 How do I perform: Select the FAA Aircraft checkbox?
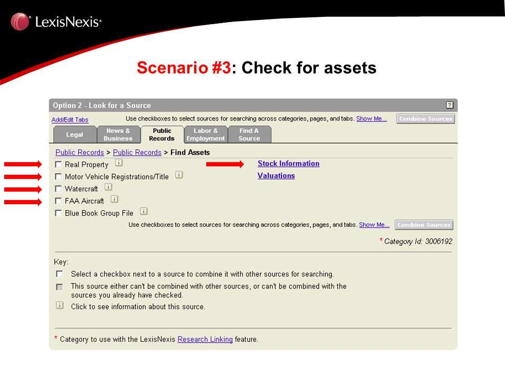(58, 201)
